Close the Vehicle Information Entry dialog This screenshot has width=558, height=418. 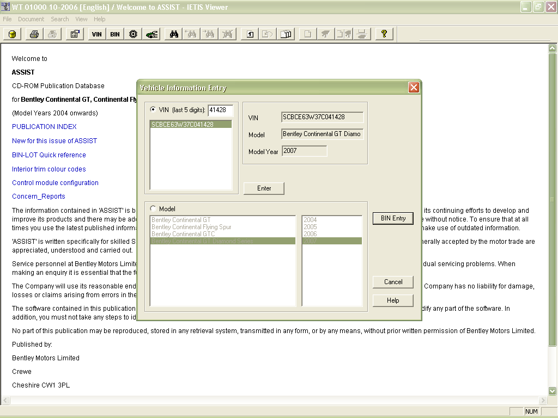tap(414, 88)
